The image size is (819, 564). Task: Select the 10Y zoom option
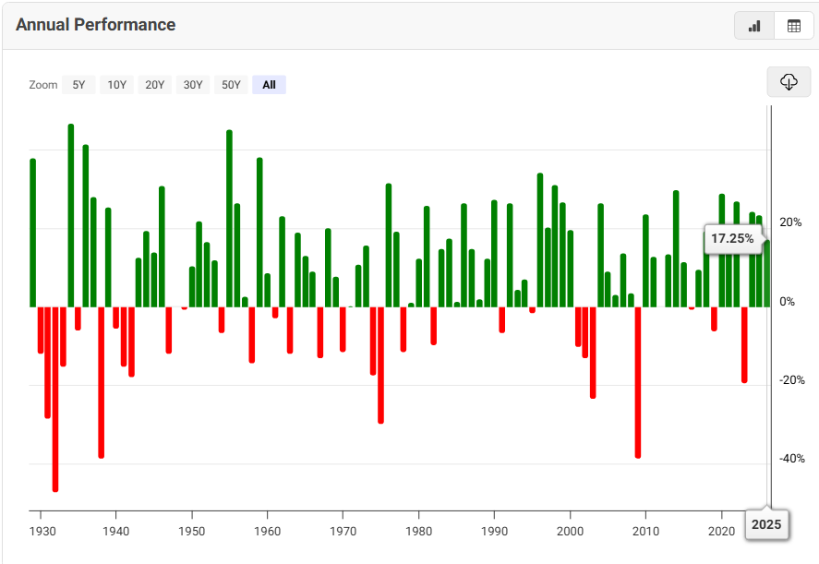116,85
